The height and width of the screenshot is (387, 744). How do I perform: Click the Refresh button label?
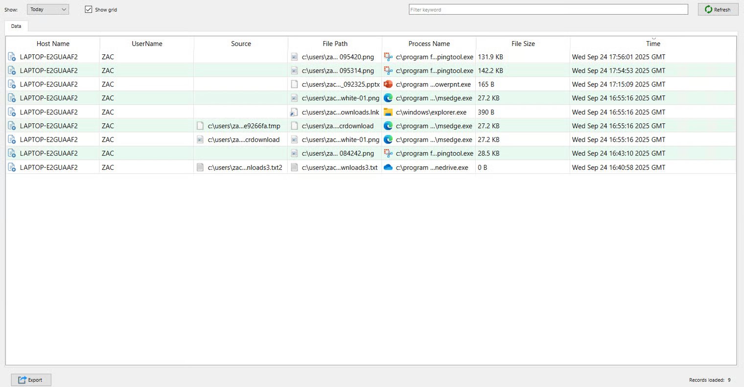click(722, 10)
